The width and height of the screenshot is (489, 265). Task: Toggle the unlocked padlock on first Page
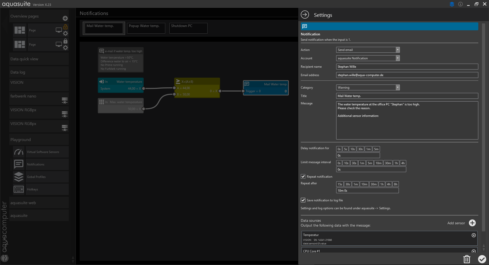point(65,27)
